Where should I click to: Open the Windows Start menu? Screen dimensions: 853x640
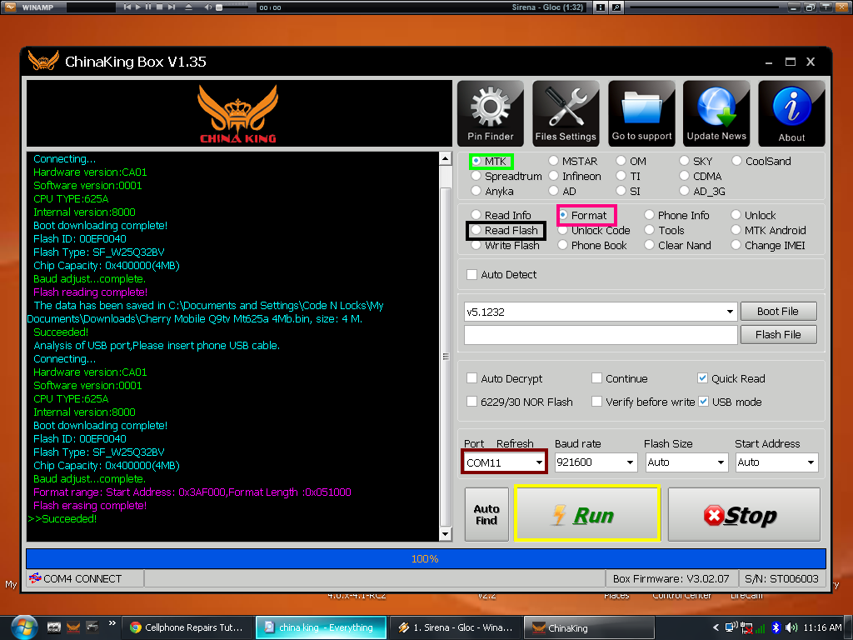(x=24, y=627)
